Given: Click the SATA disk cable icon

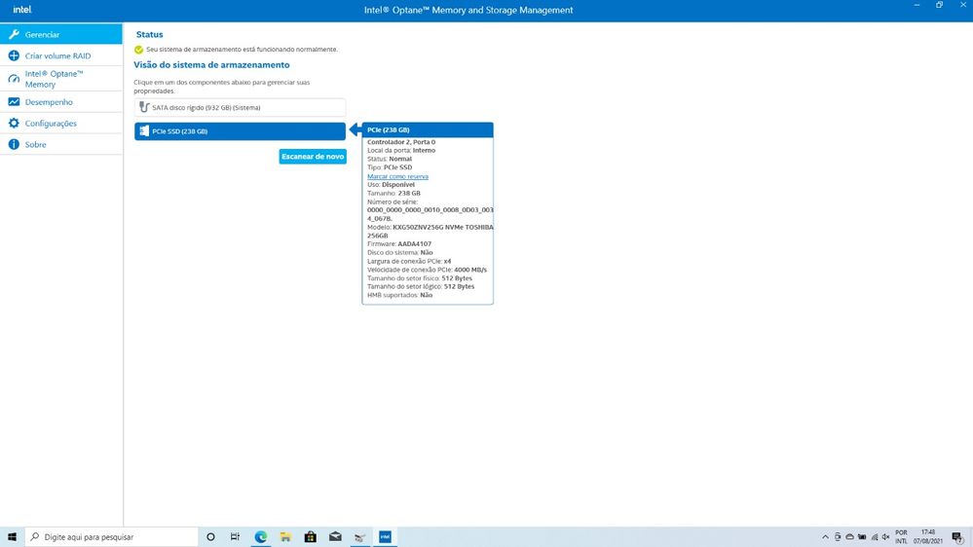Looking at the screenshot, I should pos(144,107).
